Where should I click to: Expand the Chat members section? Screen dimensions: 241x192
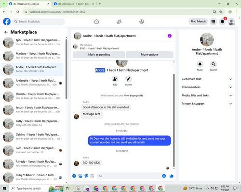207,87
